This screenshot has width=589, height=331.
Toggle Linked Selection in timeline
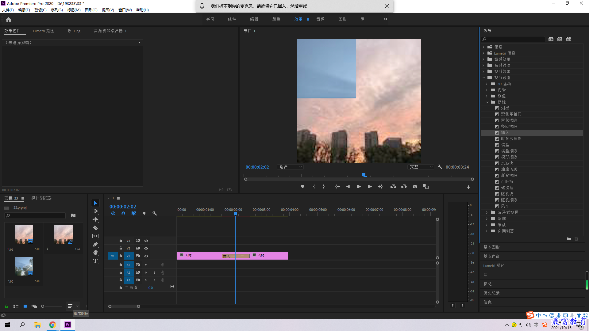click(134, 213)
